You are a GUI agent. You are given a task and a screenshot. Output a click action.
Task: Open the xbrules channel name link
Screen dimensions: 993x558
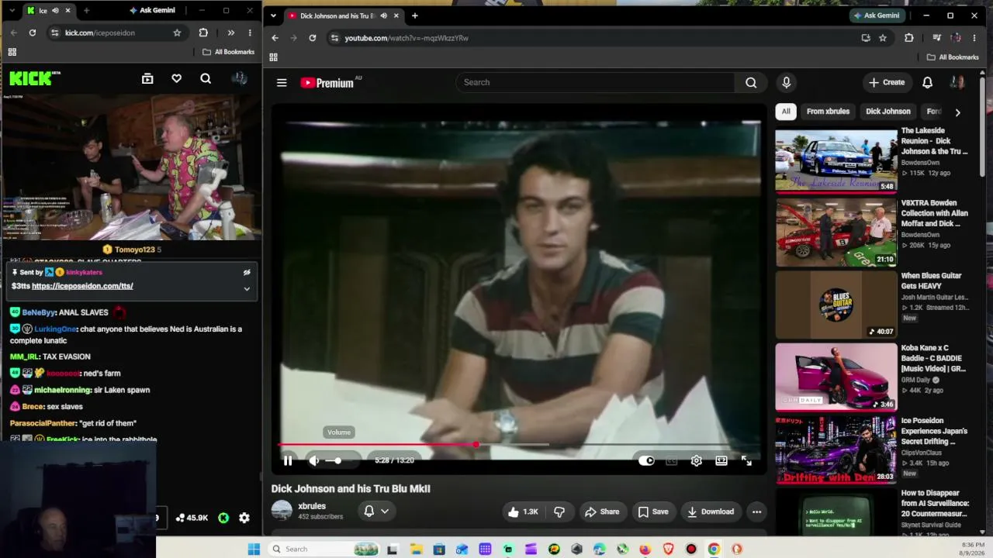312,506
